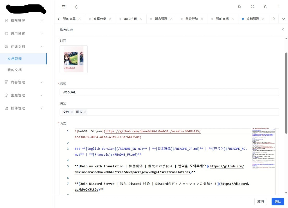Remove the 图书 tag

pos(85,112)
